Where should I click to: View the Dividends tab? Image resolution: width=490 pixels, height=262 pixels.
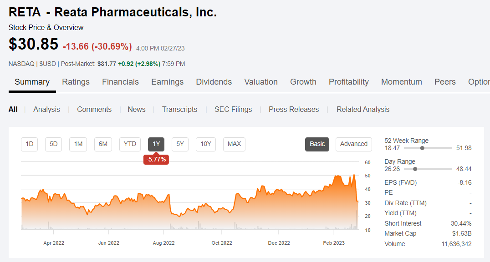coord(214,82)
